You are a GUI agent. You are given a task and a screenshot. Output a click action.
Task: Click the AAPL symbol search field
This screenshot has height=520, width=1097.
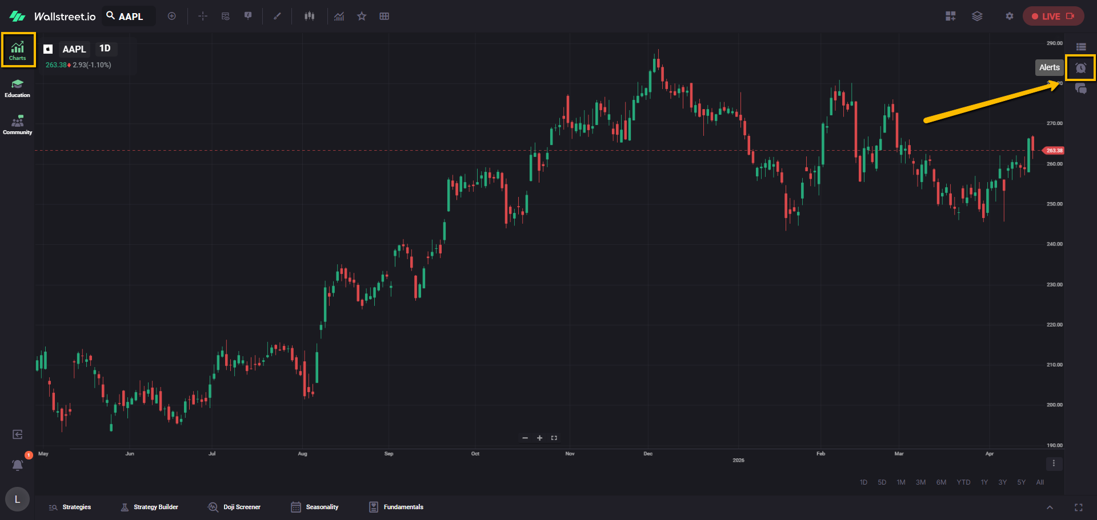pos(130,17)
